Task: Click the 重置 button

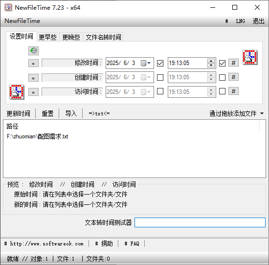Action: pos(47,113)
